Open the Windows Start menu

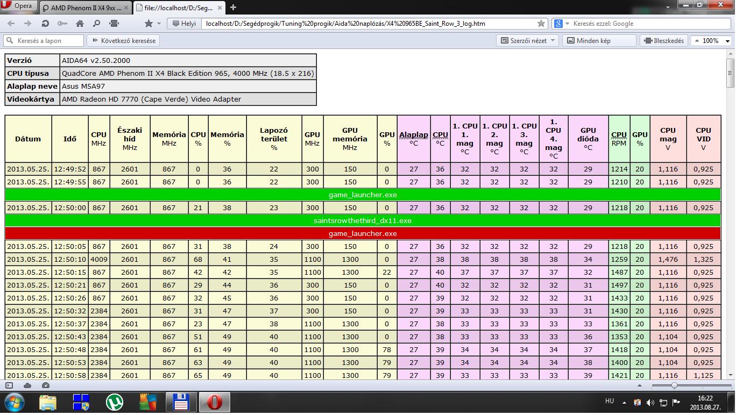point(14,402)
